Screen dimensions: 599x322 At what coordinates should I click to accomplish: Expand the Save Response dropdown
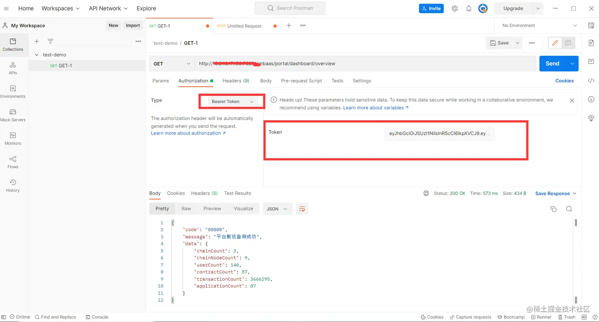point(556,193)
